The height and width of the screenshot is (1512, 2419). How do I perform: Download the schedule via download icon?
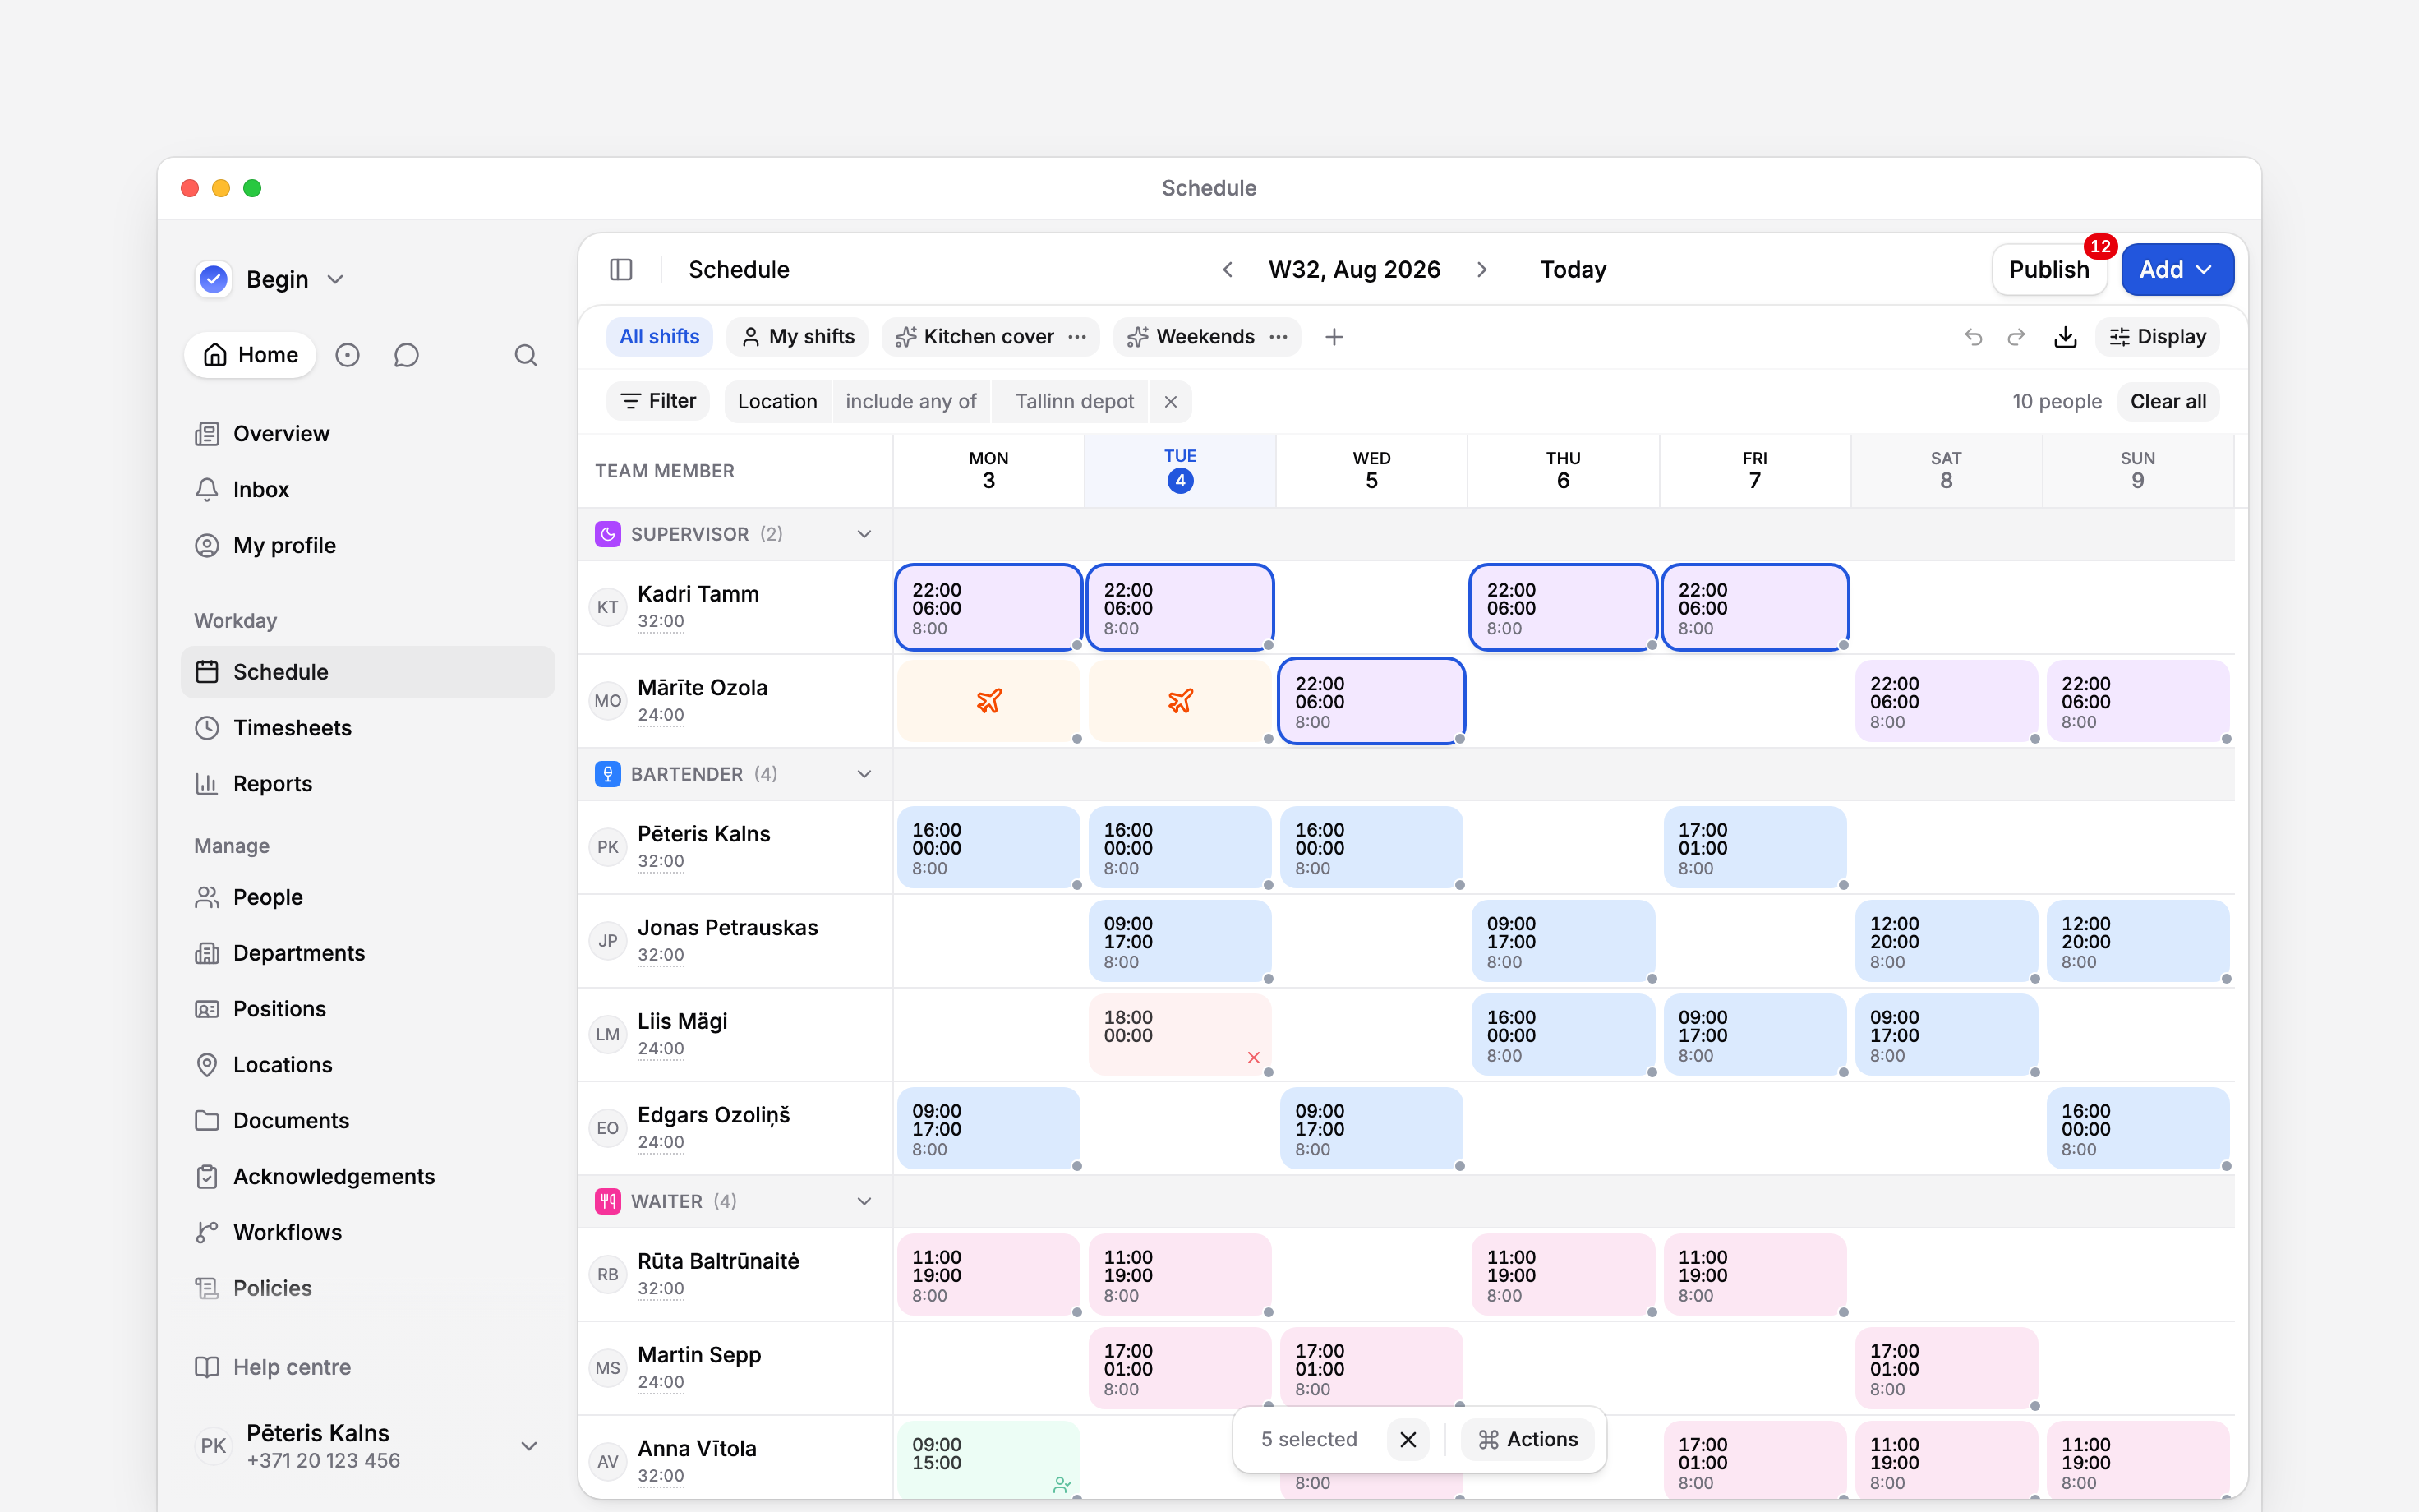point(2065,337)
